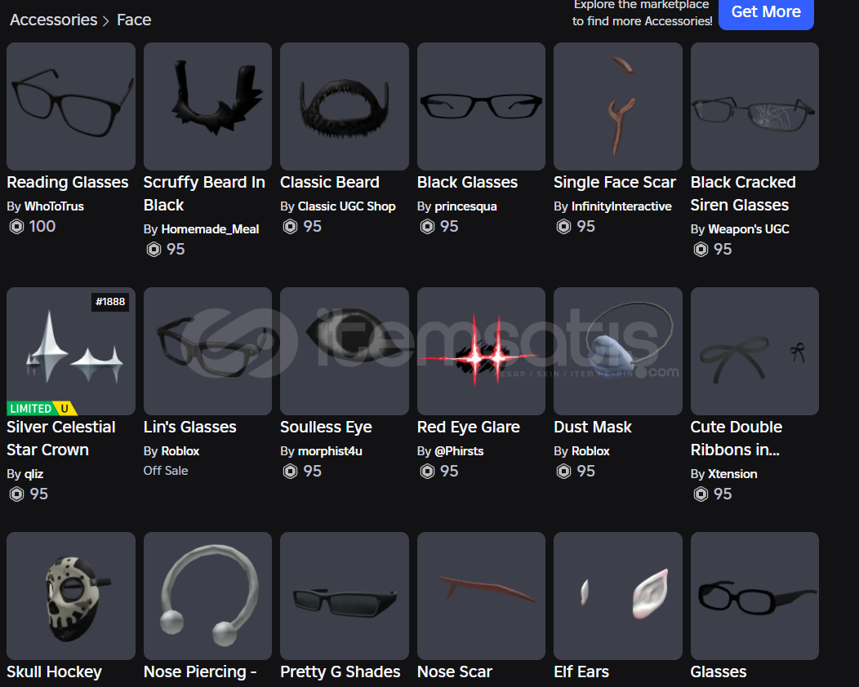Select the bottom-row Glasses thumbnail
Screen dimensions: 859x687
[x=755, y=596]
